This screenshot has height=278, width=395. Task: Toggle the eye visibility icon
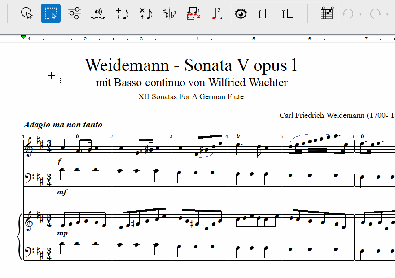(x=241, y=13)
